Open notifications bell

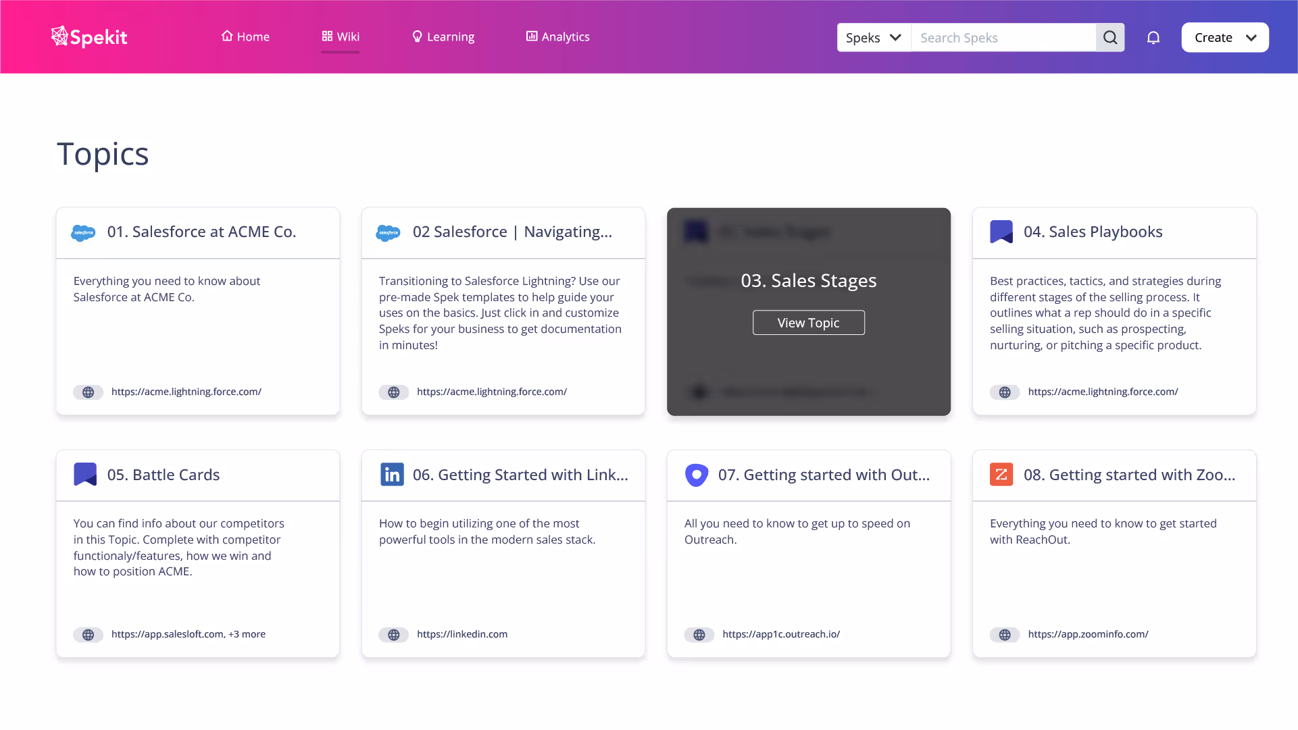[1153, 38]
